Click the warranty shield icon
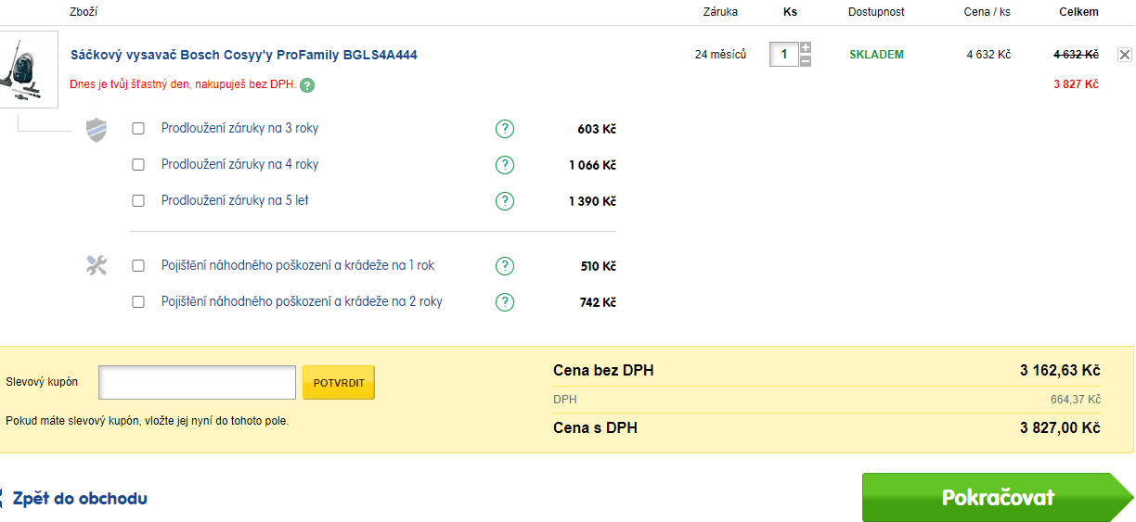 coord(97,129)
